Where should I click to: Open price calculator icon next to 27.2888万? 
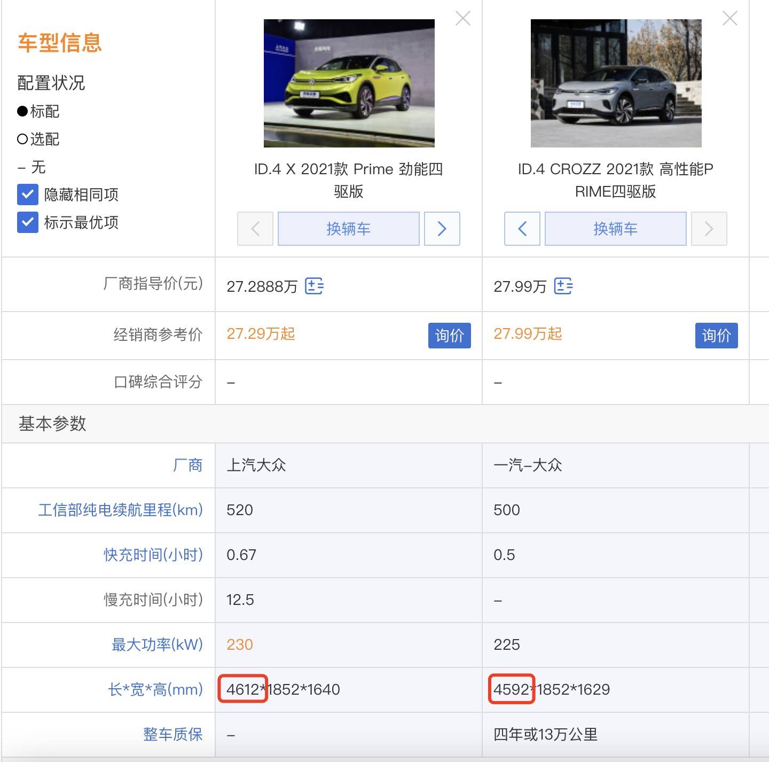tap(314, 286)
